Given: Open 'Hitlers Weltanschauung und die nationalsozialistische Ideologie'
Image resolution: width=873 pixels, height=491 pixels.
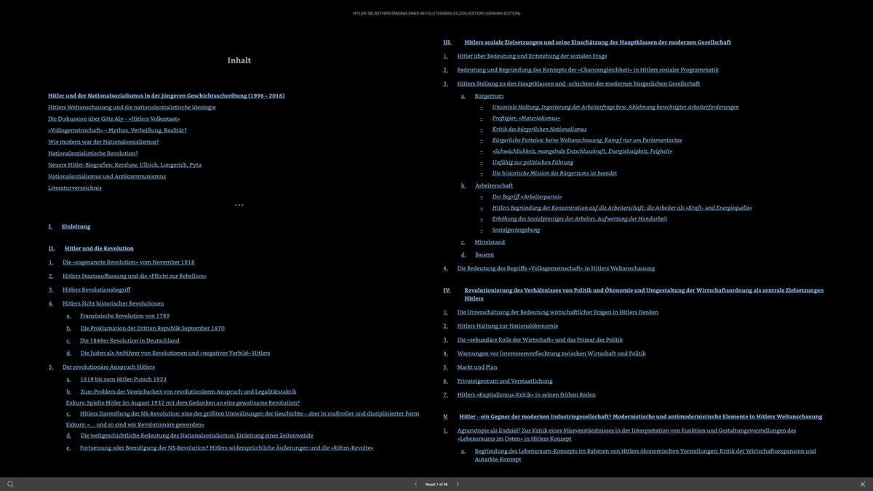Looking at the screenshot, I should pos(132,107).
